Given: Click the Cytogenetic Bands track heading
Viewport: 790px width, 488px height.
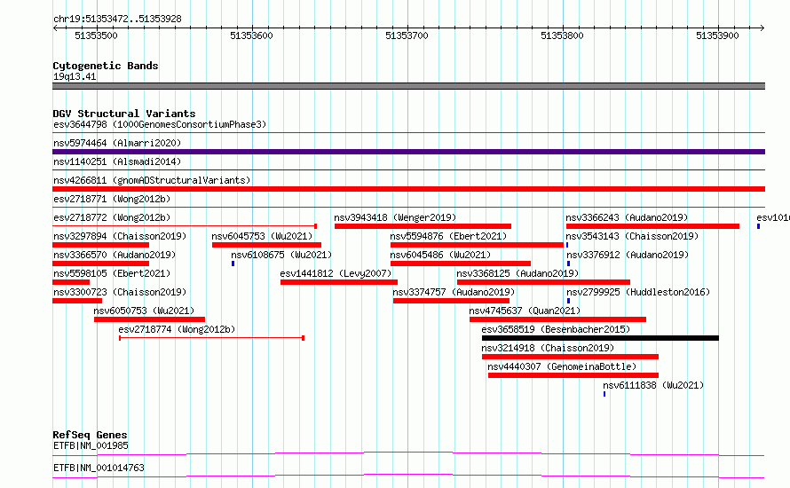Looking at the screenshot, I should 106,66.
